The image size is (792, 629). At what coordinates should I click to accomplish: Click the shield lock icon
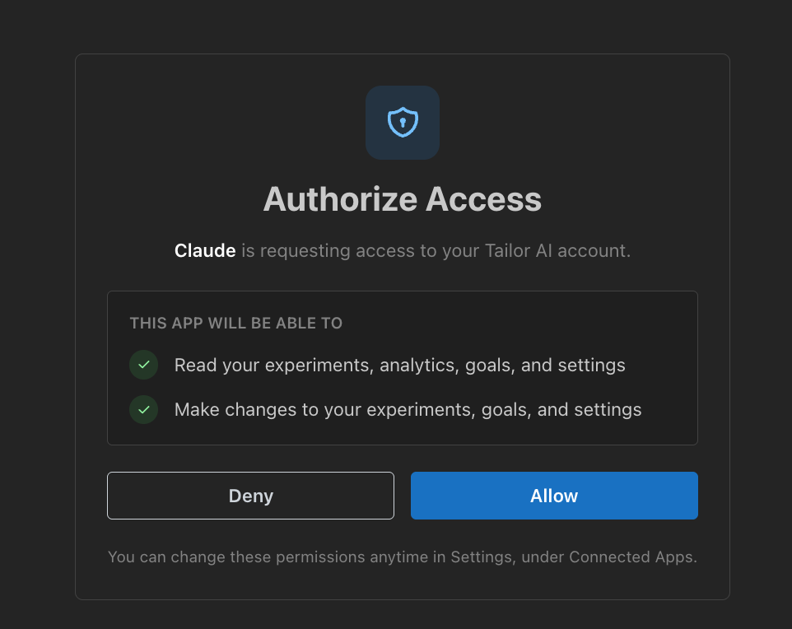point(403,123)
